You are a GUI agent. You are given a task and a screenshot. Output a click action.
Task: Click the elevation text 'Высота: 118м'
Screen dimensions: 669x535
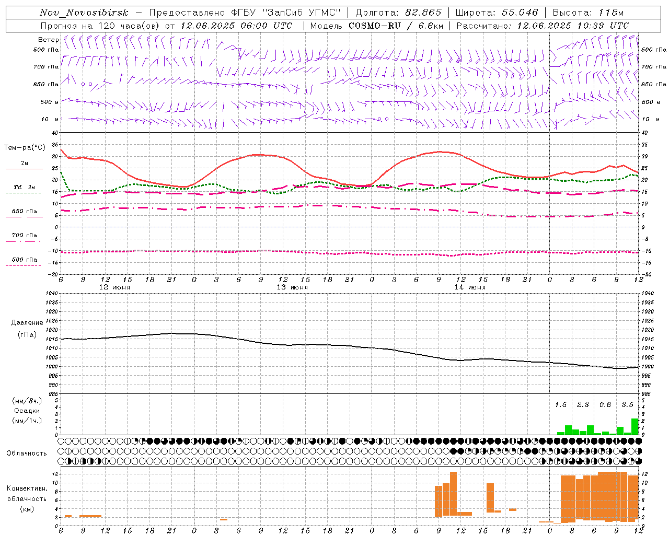tap(588, 13)
